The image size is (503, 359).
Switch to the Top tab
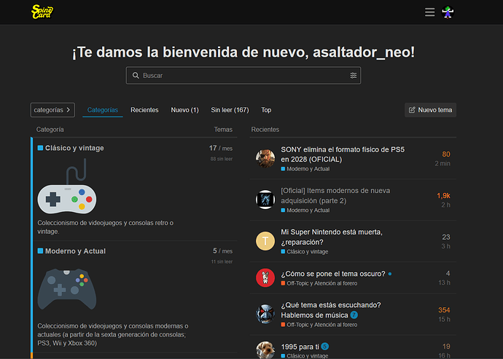coord(266,110)
